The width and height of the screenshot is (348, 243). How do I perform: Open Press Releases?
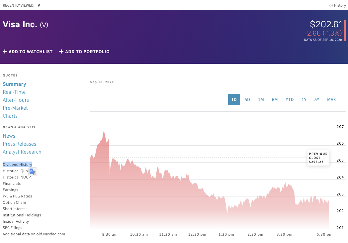pyautogui.click(x=20, y=144)
